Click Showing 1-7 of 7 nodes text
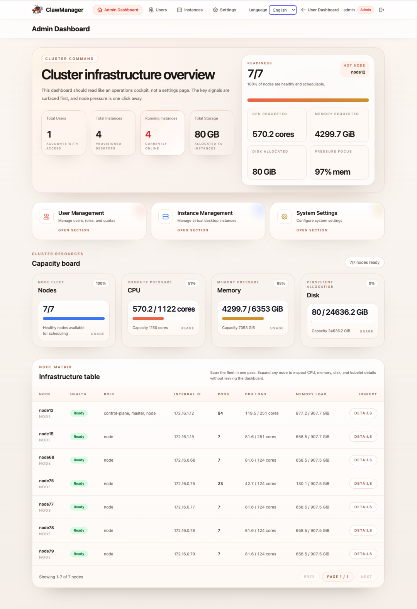This screenshot has height=609, width=417. (61, 577)
